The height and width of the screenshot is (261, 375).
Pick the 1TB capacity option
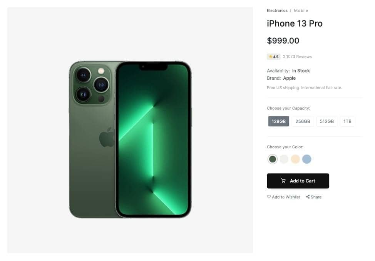[347, 122]
